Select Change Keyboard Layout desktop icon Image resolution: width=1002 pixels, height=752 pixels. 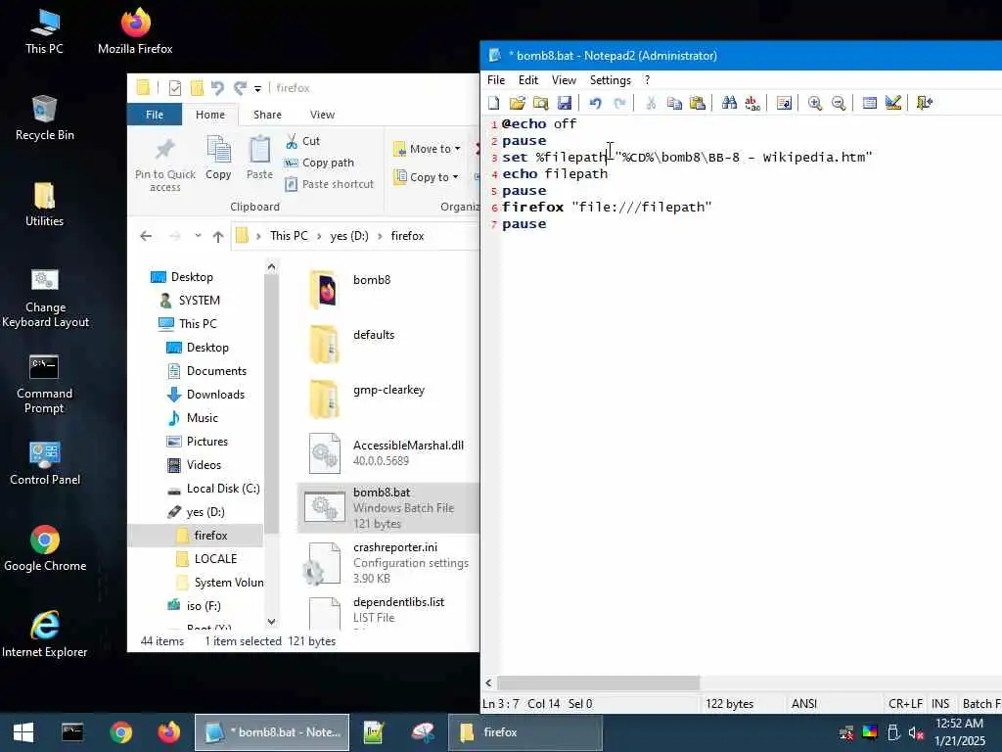click(x=45, y=298)
